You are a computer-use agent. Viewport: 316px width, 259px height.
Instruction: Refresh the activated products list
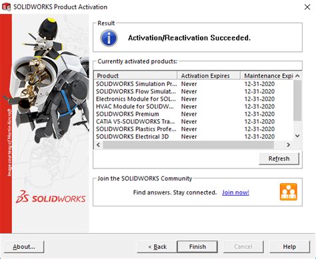[x=279, y=158]
